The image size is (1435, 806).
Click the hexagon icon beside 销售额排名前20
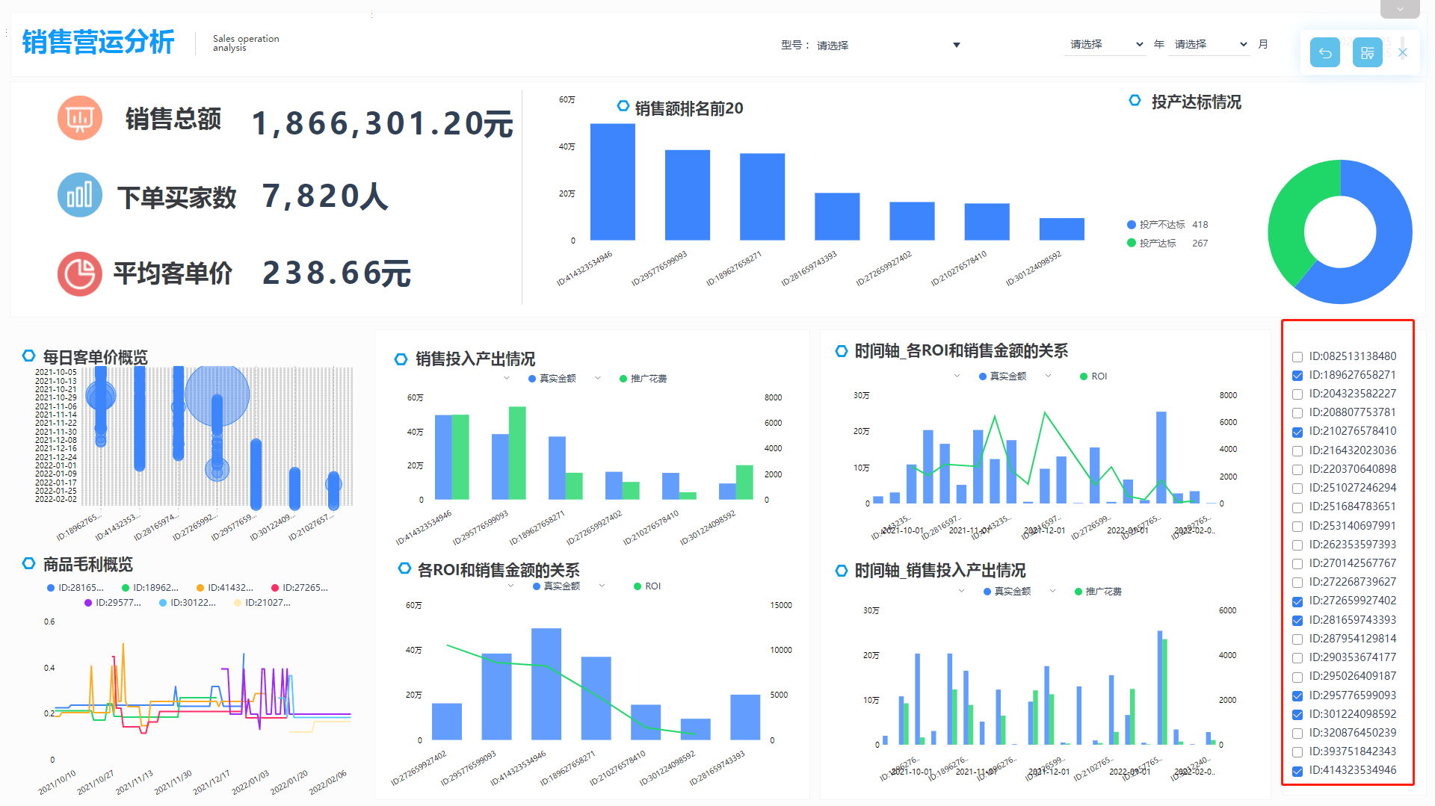pos(623,106)
